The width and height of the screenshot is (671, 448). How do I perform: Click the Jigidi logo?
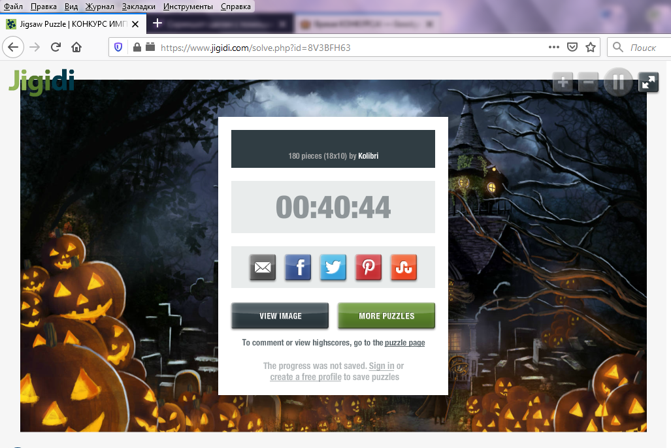pos(42,82)
